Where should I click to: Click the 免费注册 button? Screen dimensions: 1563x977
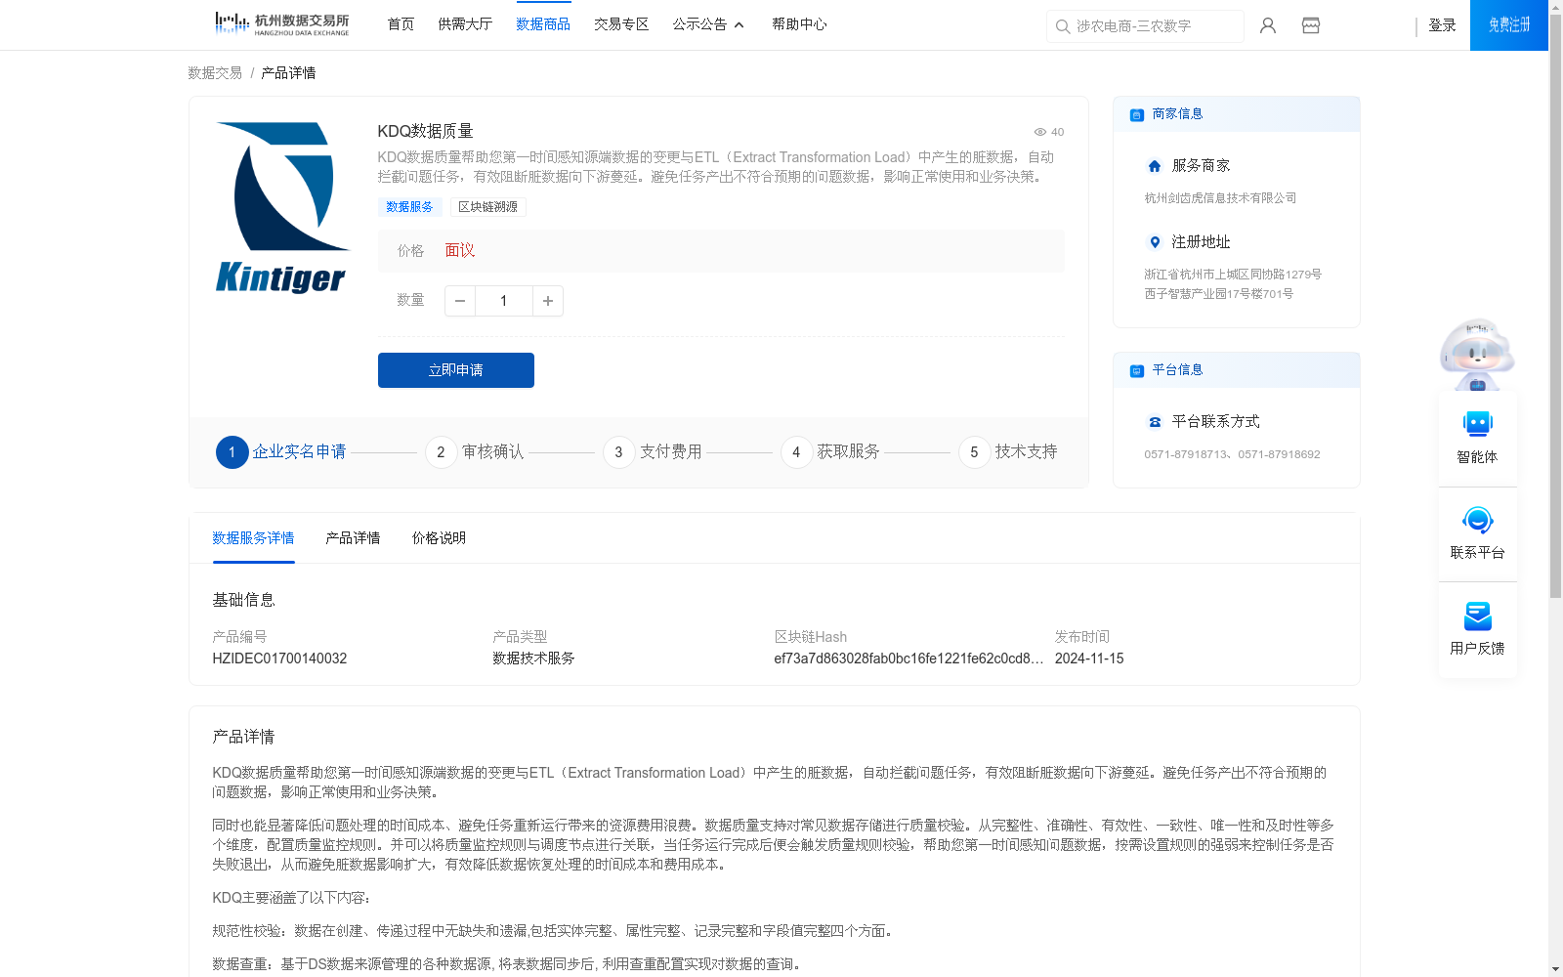pos(1509,25)
